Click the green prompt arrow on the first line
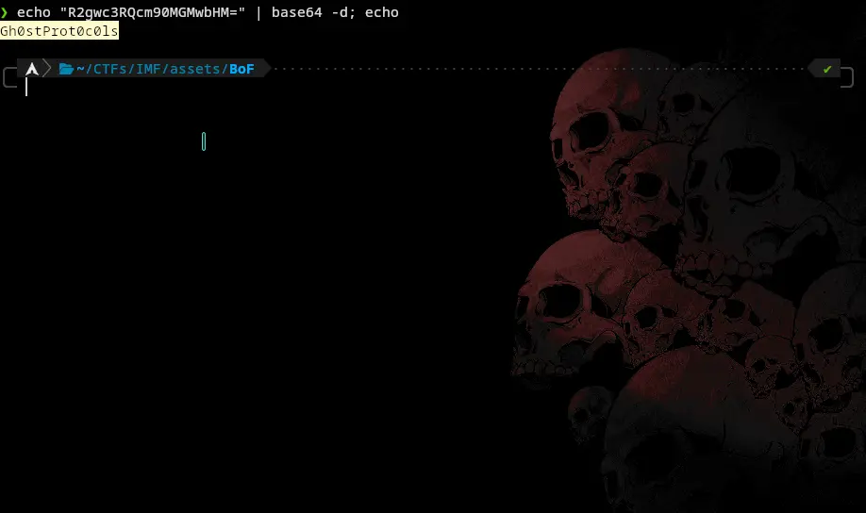 click(5, 13)
